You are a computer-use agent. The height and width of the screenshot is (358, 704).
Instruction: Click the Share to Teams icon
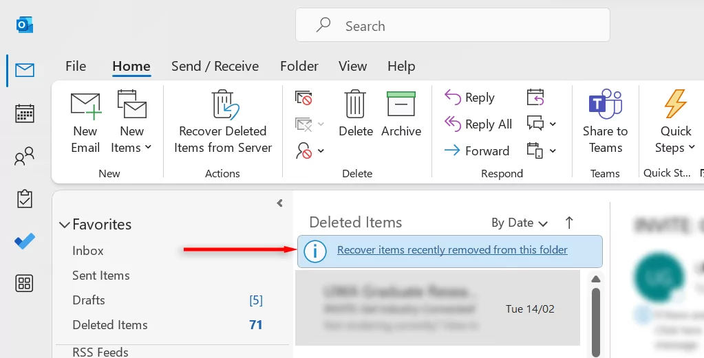point(605,104)
